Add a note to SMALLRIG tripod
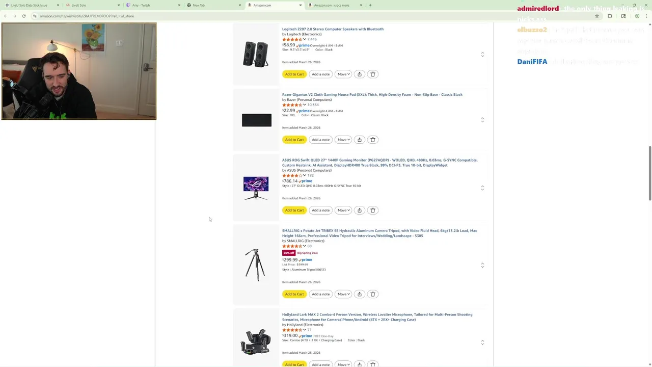 pos(321,294)
